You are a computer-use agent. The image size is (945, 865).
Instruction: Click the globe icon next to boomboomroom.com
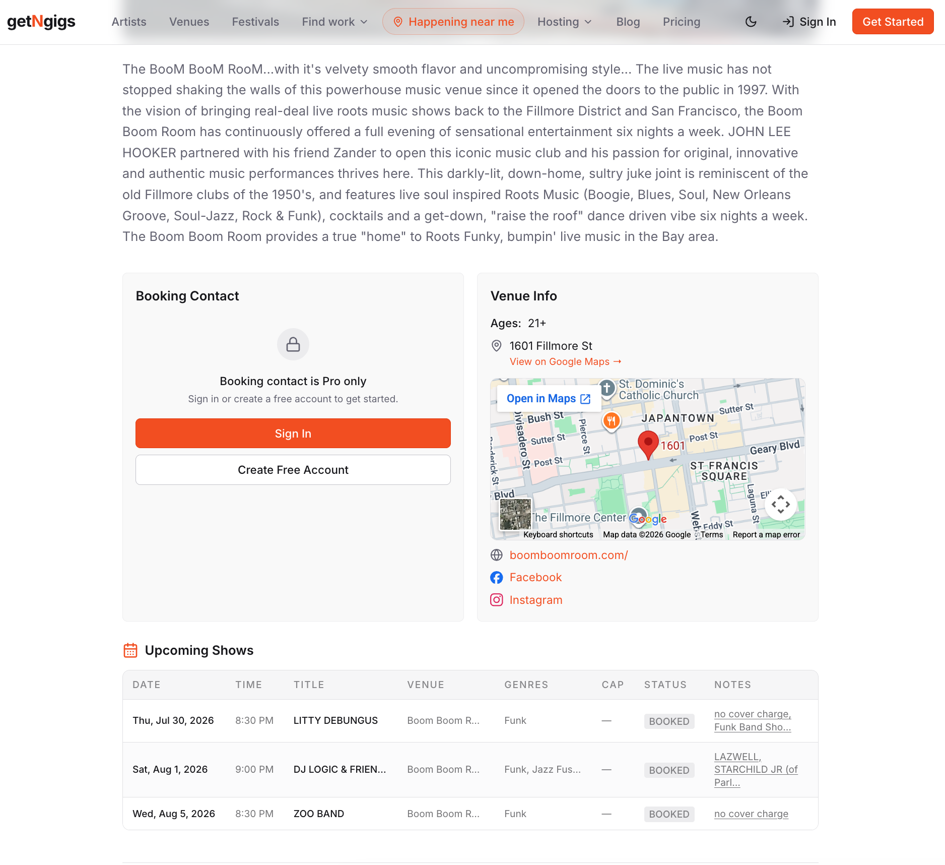point(497,555)
